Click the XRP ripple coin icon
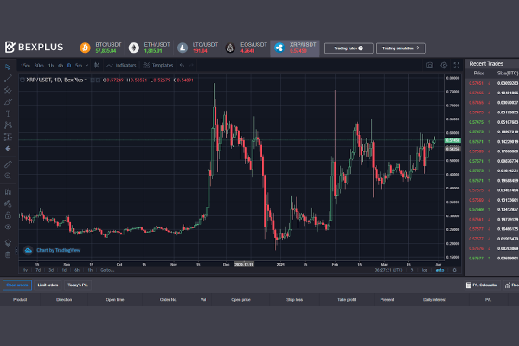 pos(279,48)
